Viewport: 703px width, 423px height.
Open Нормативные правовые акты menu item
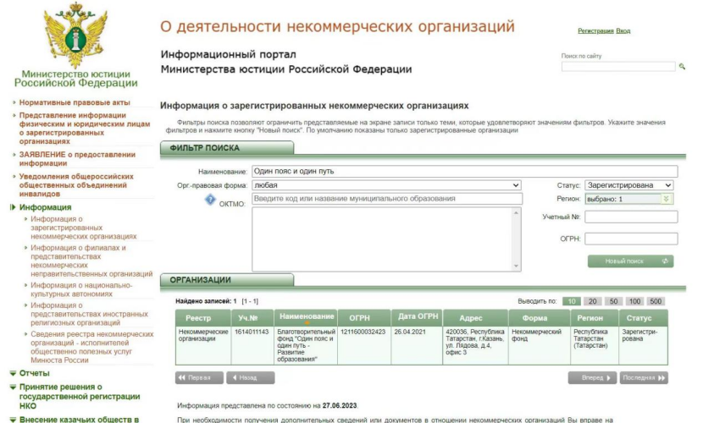(75, 102)
